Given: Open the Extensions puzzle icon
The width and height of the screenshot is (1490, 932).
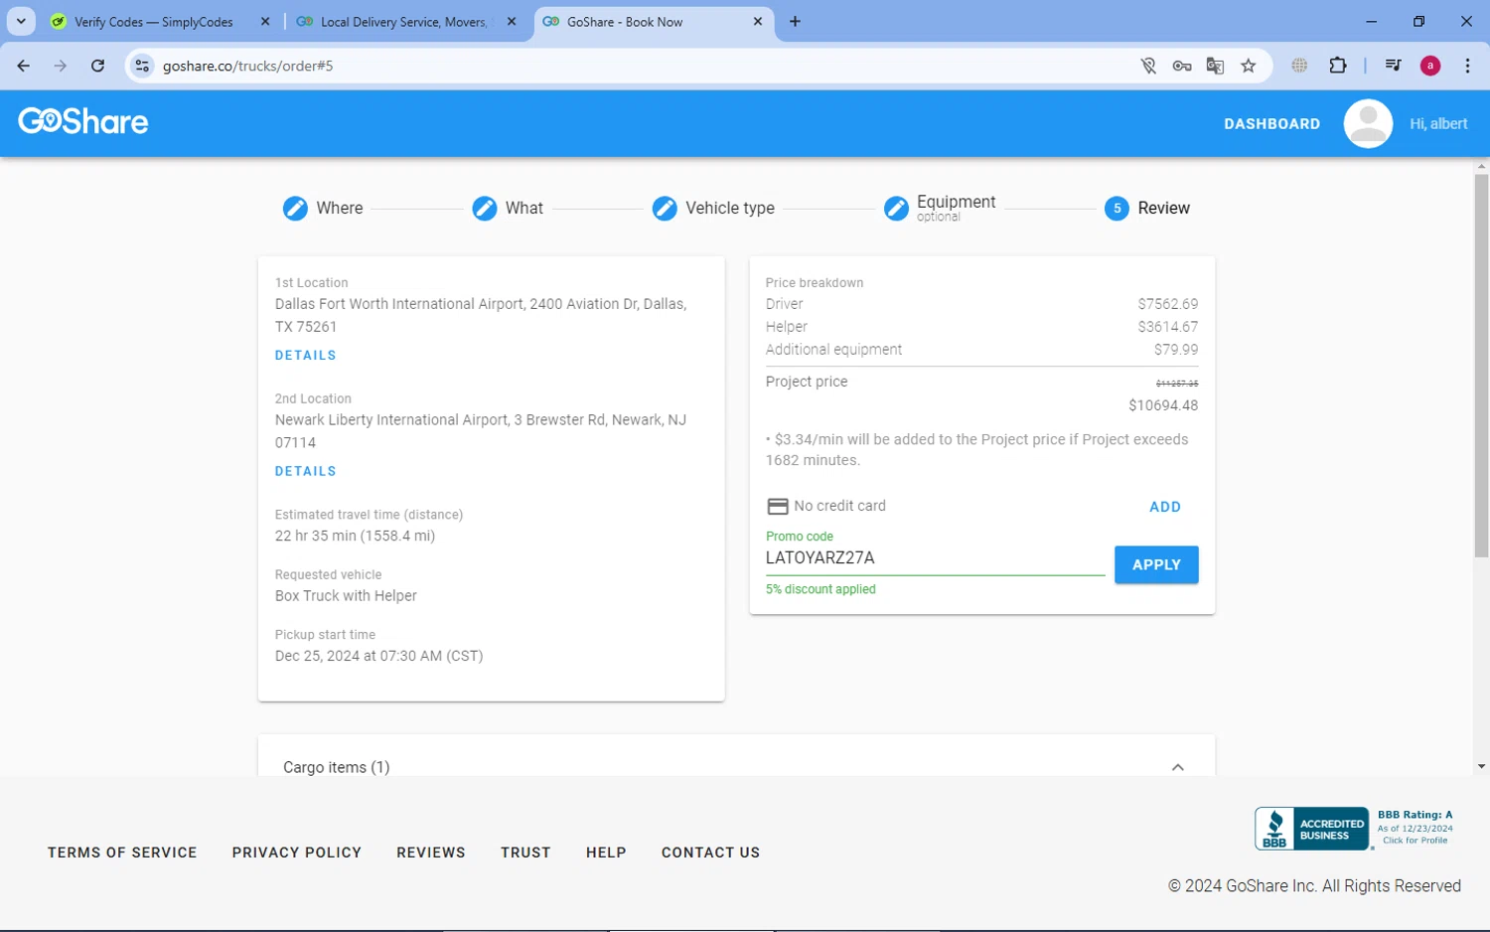Looking at the screenshot, I should 1338,66.
